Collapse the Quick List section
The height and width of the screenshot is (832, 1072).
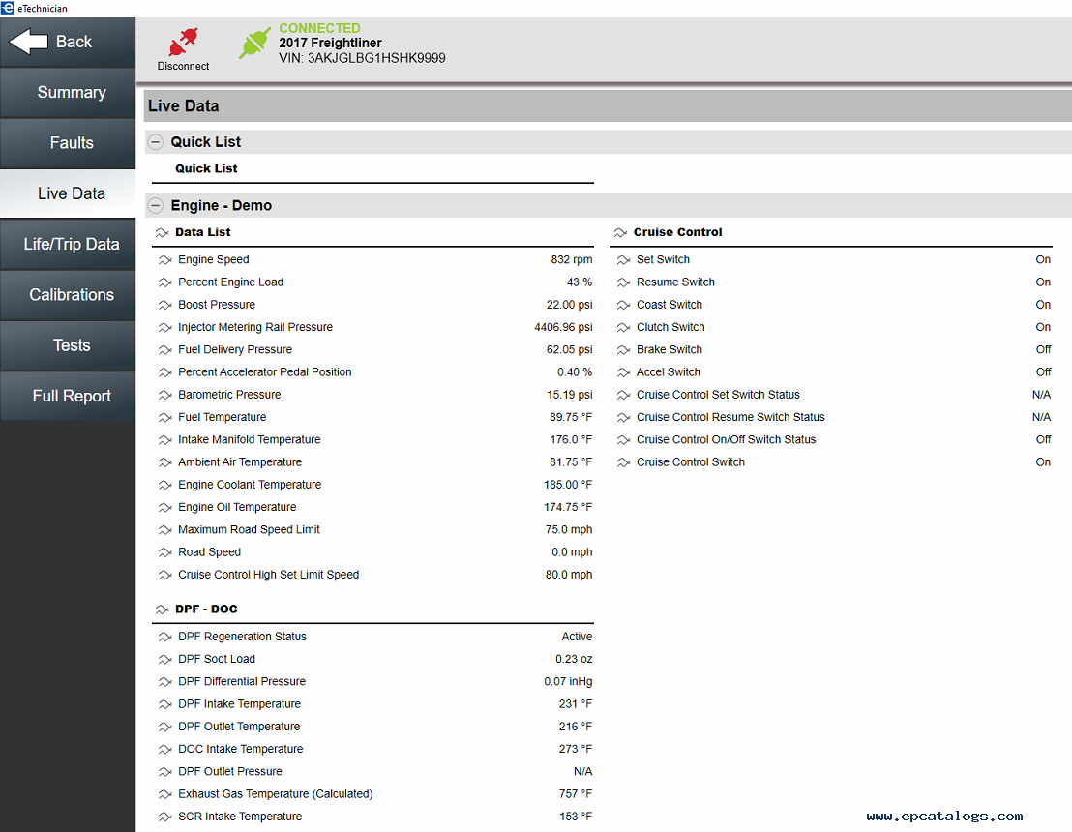[156, 142]
